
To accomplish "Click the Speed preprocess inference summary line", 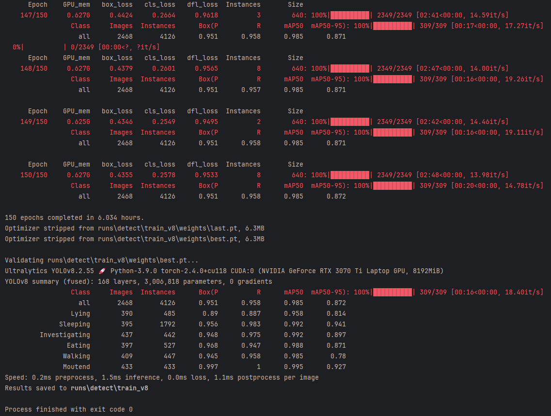I will (x=161, y=377).
